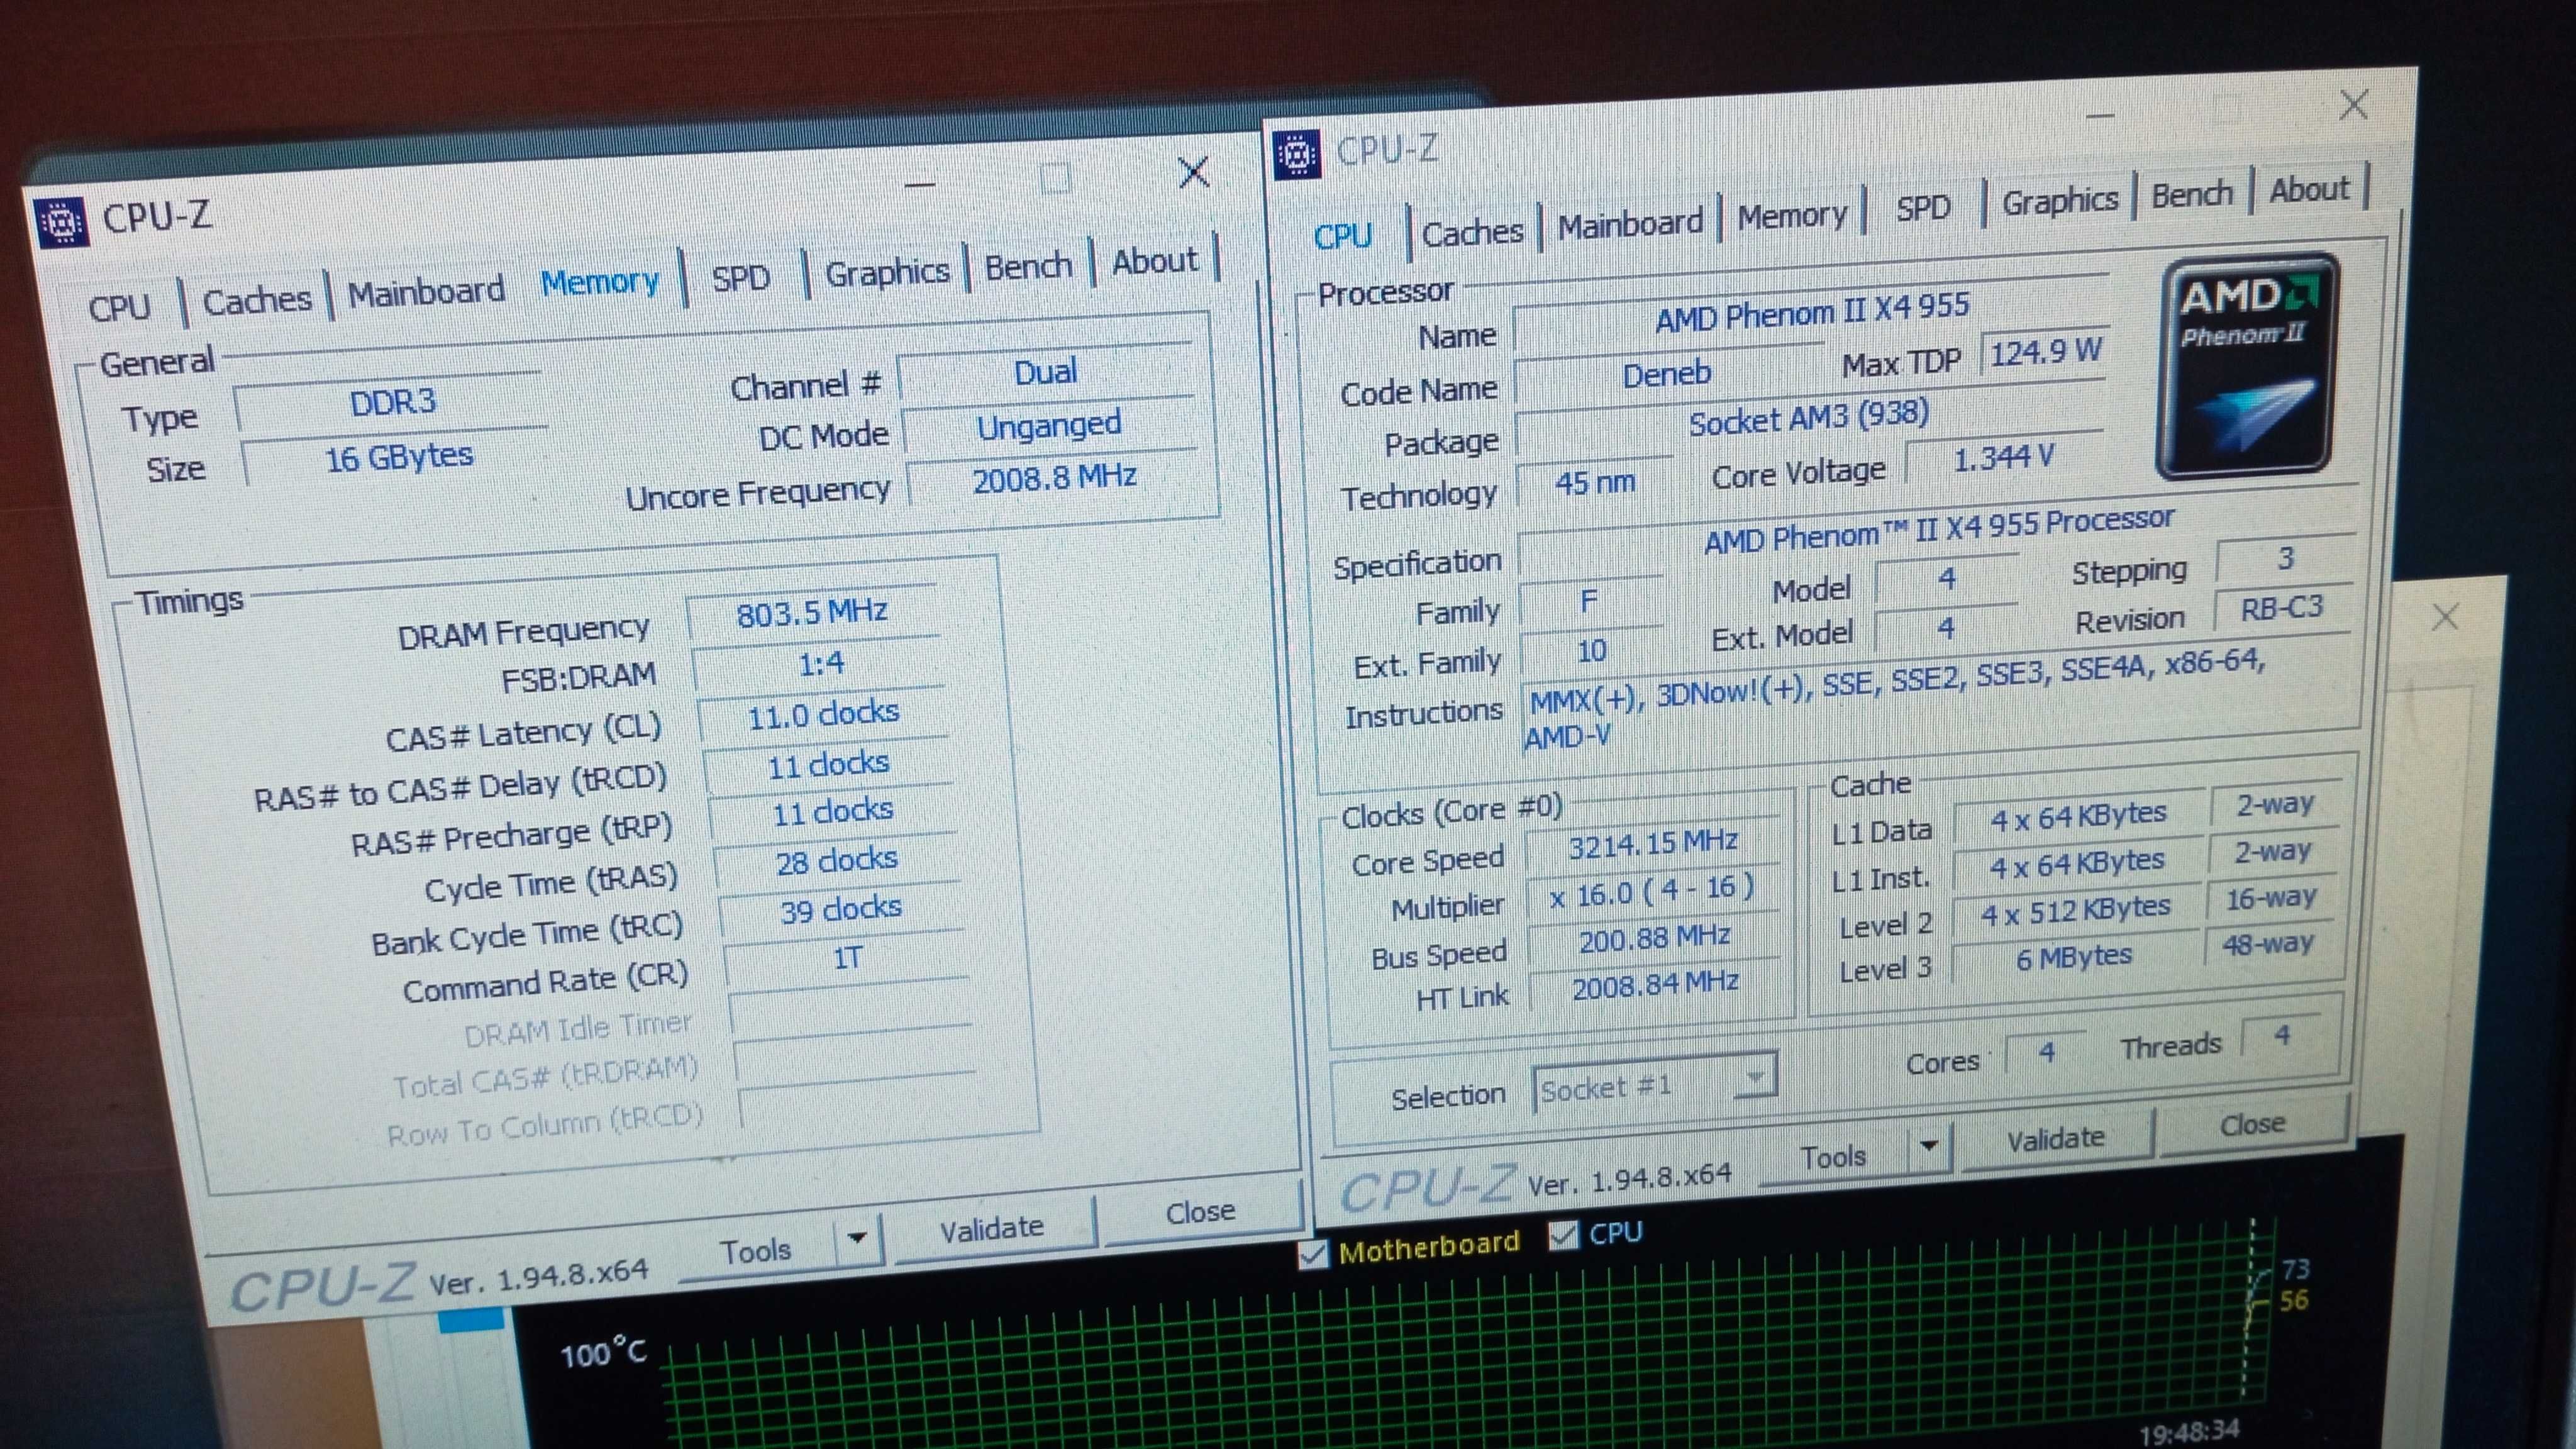This screenshot has height=1449, width=2576.
Task: Click Close button in Memory window
Action: (1200, 1211)
